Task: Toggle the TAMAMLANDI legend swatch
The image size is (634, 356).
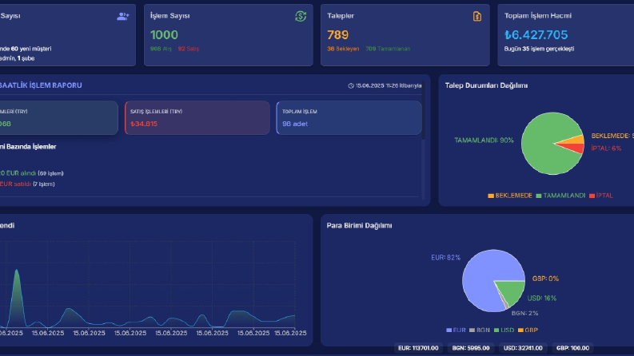Action: pos(539,196)
